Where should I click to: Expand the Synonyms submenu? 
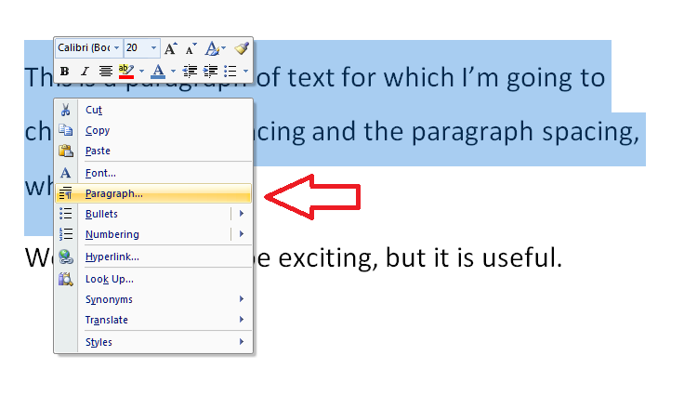(109, 299)
